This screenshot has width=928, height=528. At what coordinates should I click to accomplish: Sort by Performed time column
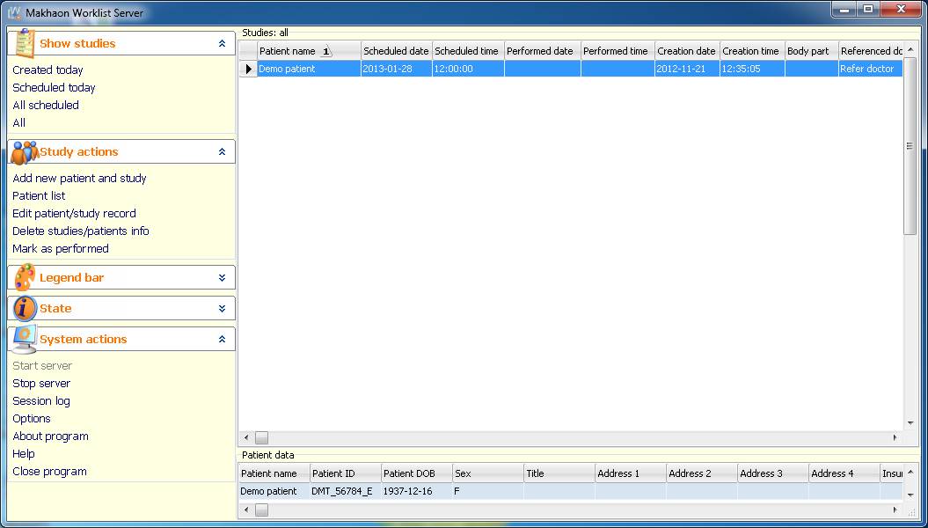tap(617, 51)
